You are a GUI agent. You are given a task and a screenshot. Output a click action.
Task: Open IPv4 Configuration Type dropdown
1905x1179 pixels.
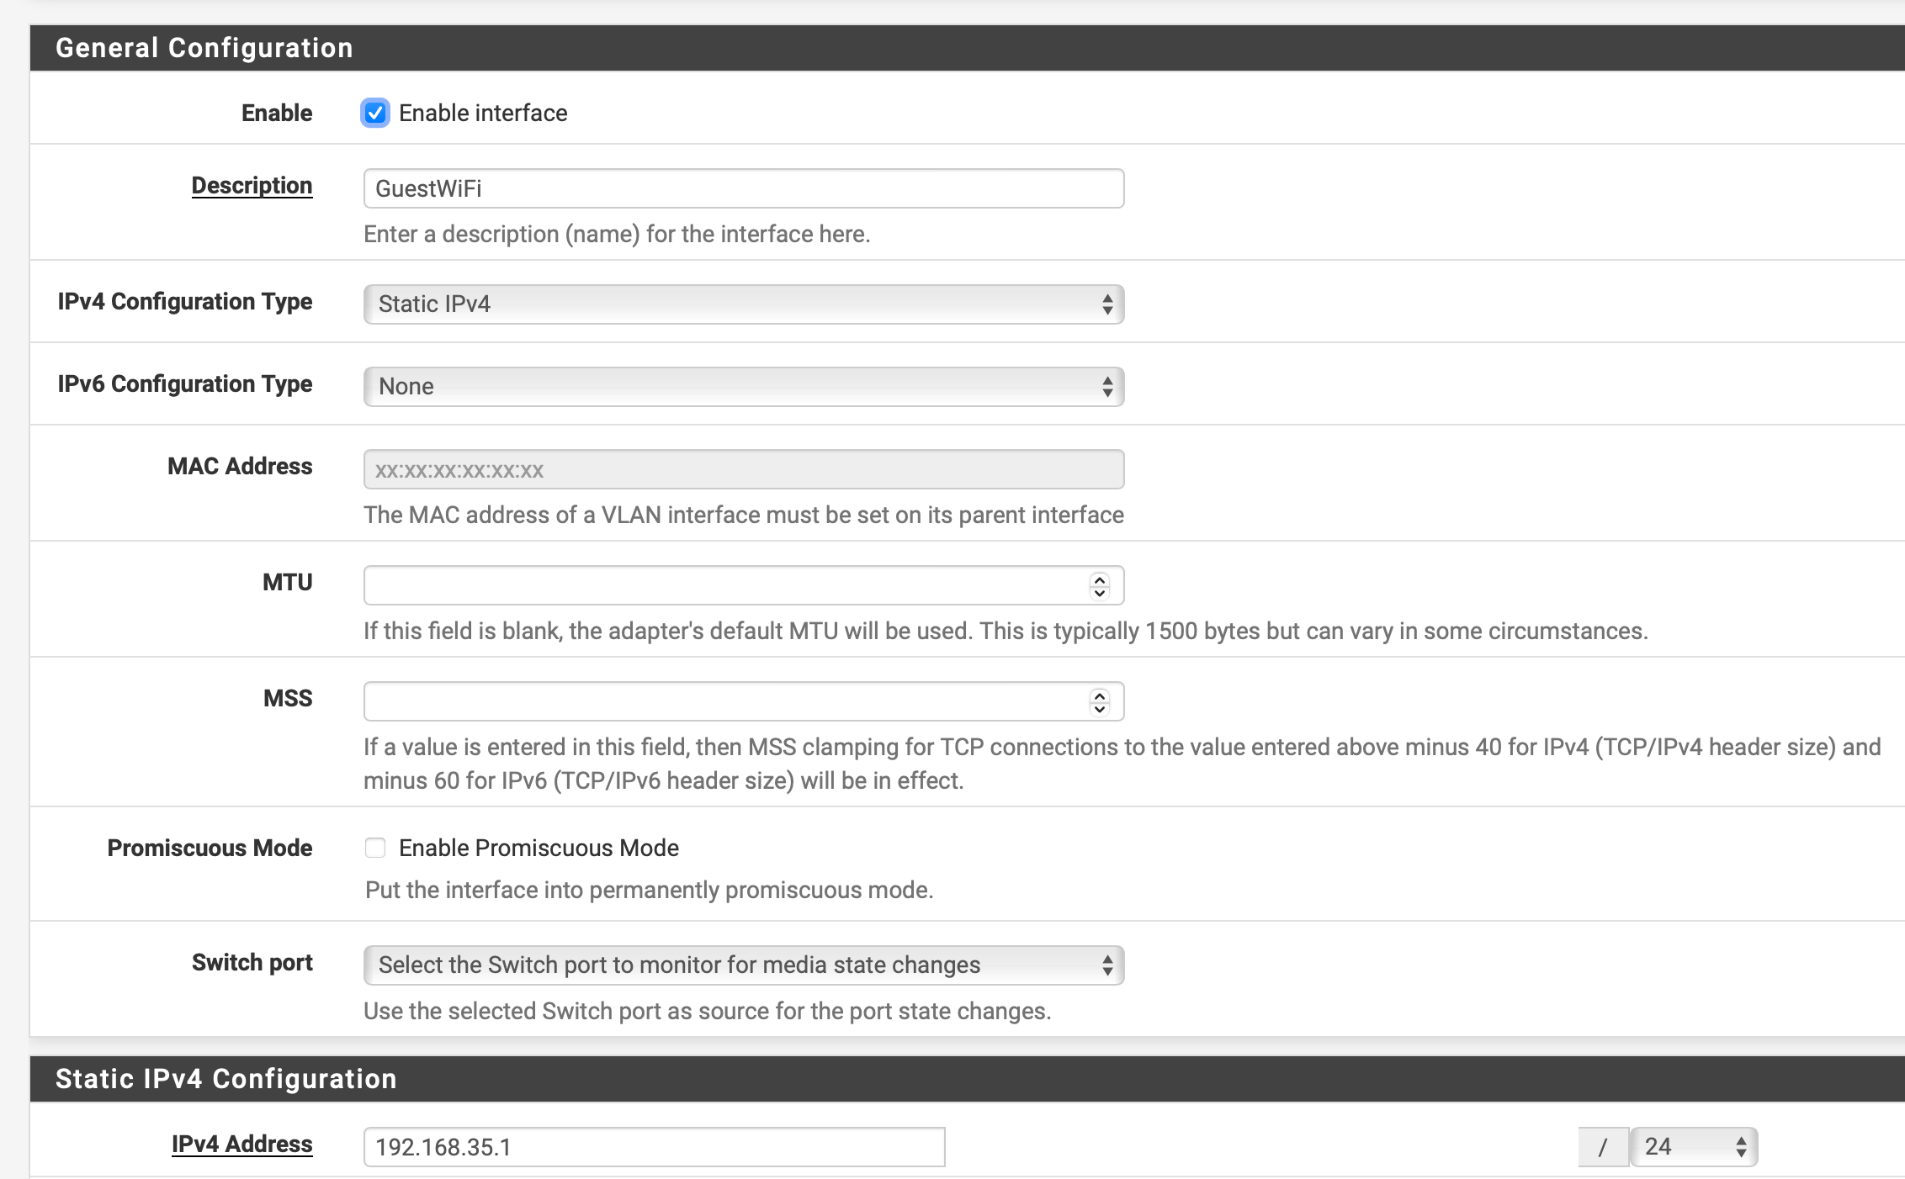click(x=743, y=304)
